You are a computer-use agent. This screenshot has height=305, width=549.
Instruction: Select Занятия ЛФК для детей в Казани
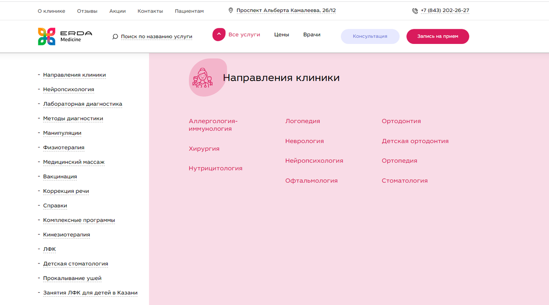(x=90, y=293)
